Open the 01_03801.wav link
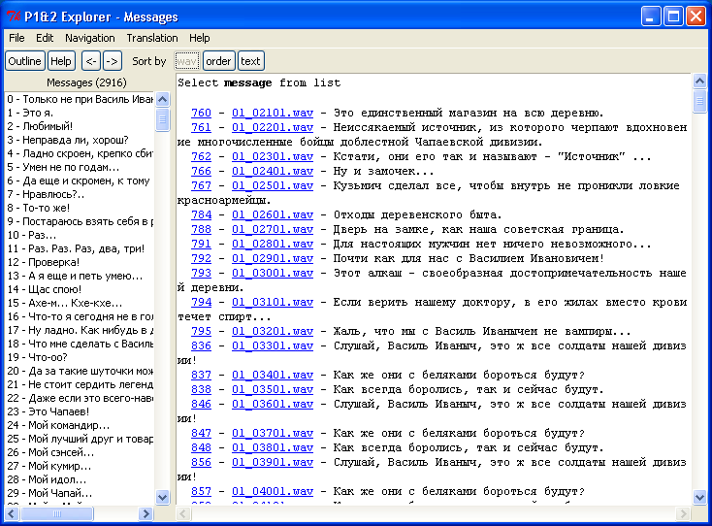This screenshot has height=526, width=712. click(x=273, y=447)
